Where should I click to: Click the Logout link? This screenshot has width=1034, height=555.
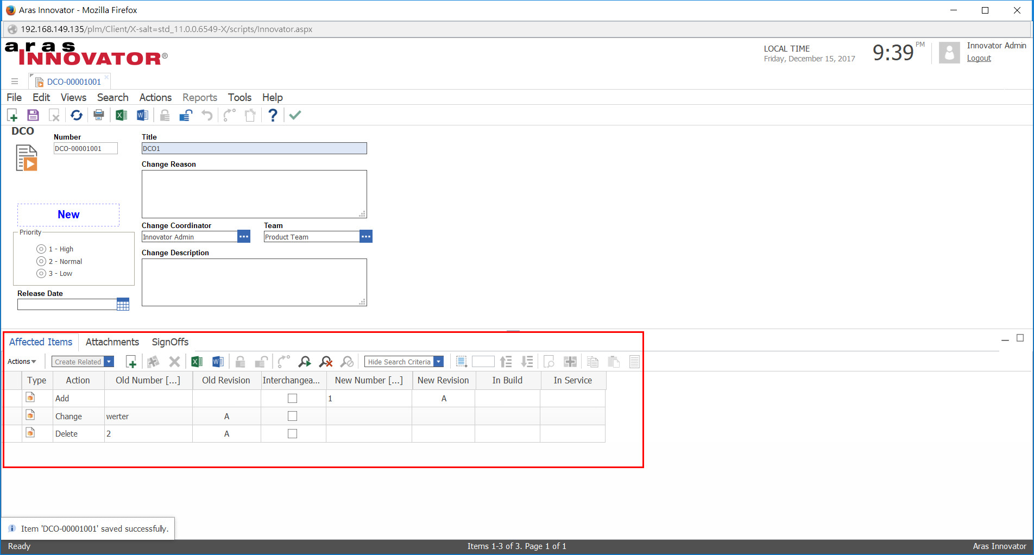point(979,59)
